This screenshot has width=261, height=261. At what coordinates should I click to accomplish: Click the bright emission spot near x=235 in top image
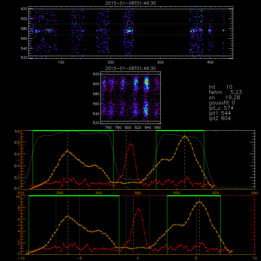[x=129, y=31]
